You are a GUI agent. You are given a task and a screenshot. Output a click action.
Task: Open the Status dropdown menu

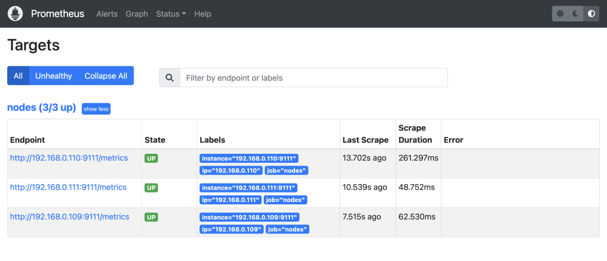[171, 13]
